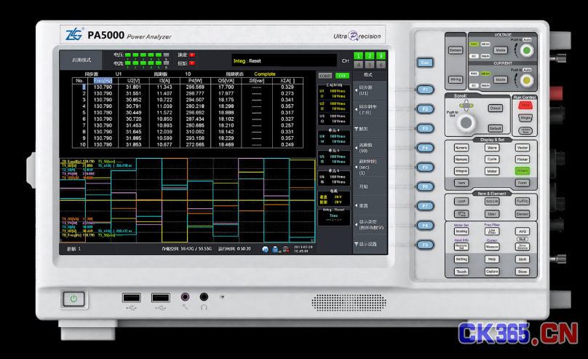588x359 pixels.
Task: Select the highlighted Freq(Hz) column header
Action: point(103,81)
